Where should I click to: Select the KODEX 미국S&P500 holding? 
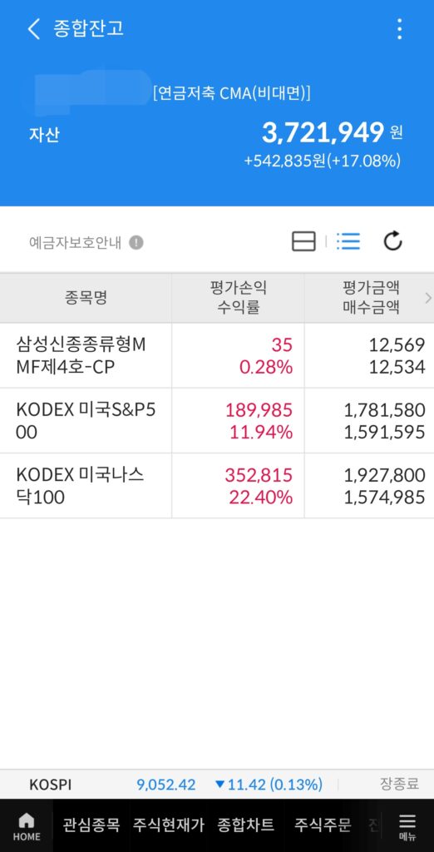(217, 421)
